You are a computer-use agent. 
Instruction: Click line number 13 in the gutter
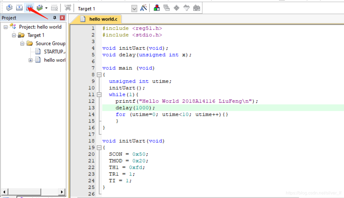coord(91,108)
